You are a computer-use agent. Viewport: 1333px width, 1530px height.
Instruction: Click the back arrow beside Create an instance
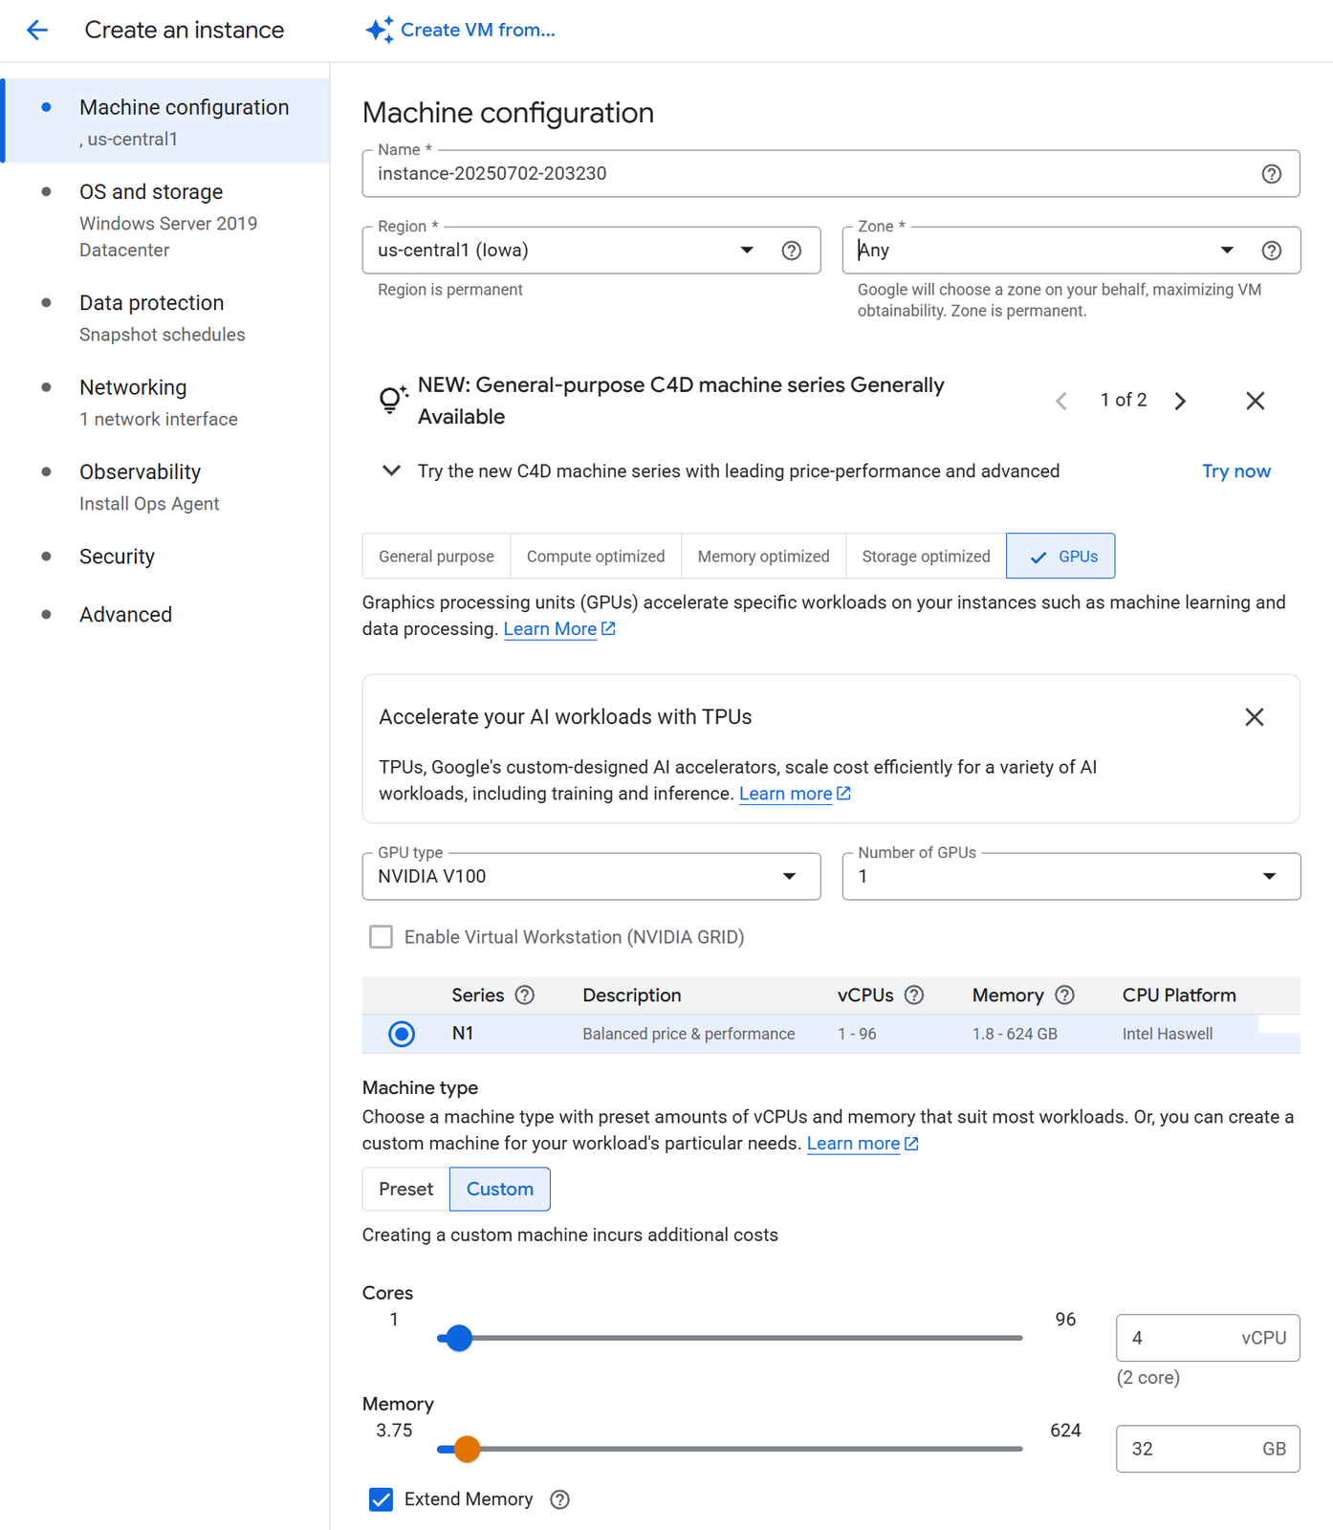click(37, 31)
